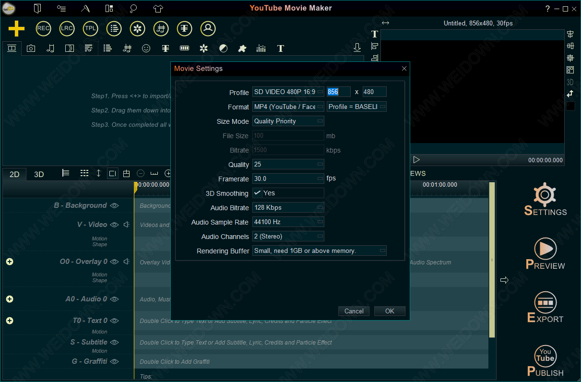Toggle visibility of G - Graffiti track
The width and height of the screenshot is (581, 382).
click(114, 361)
